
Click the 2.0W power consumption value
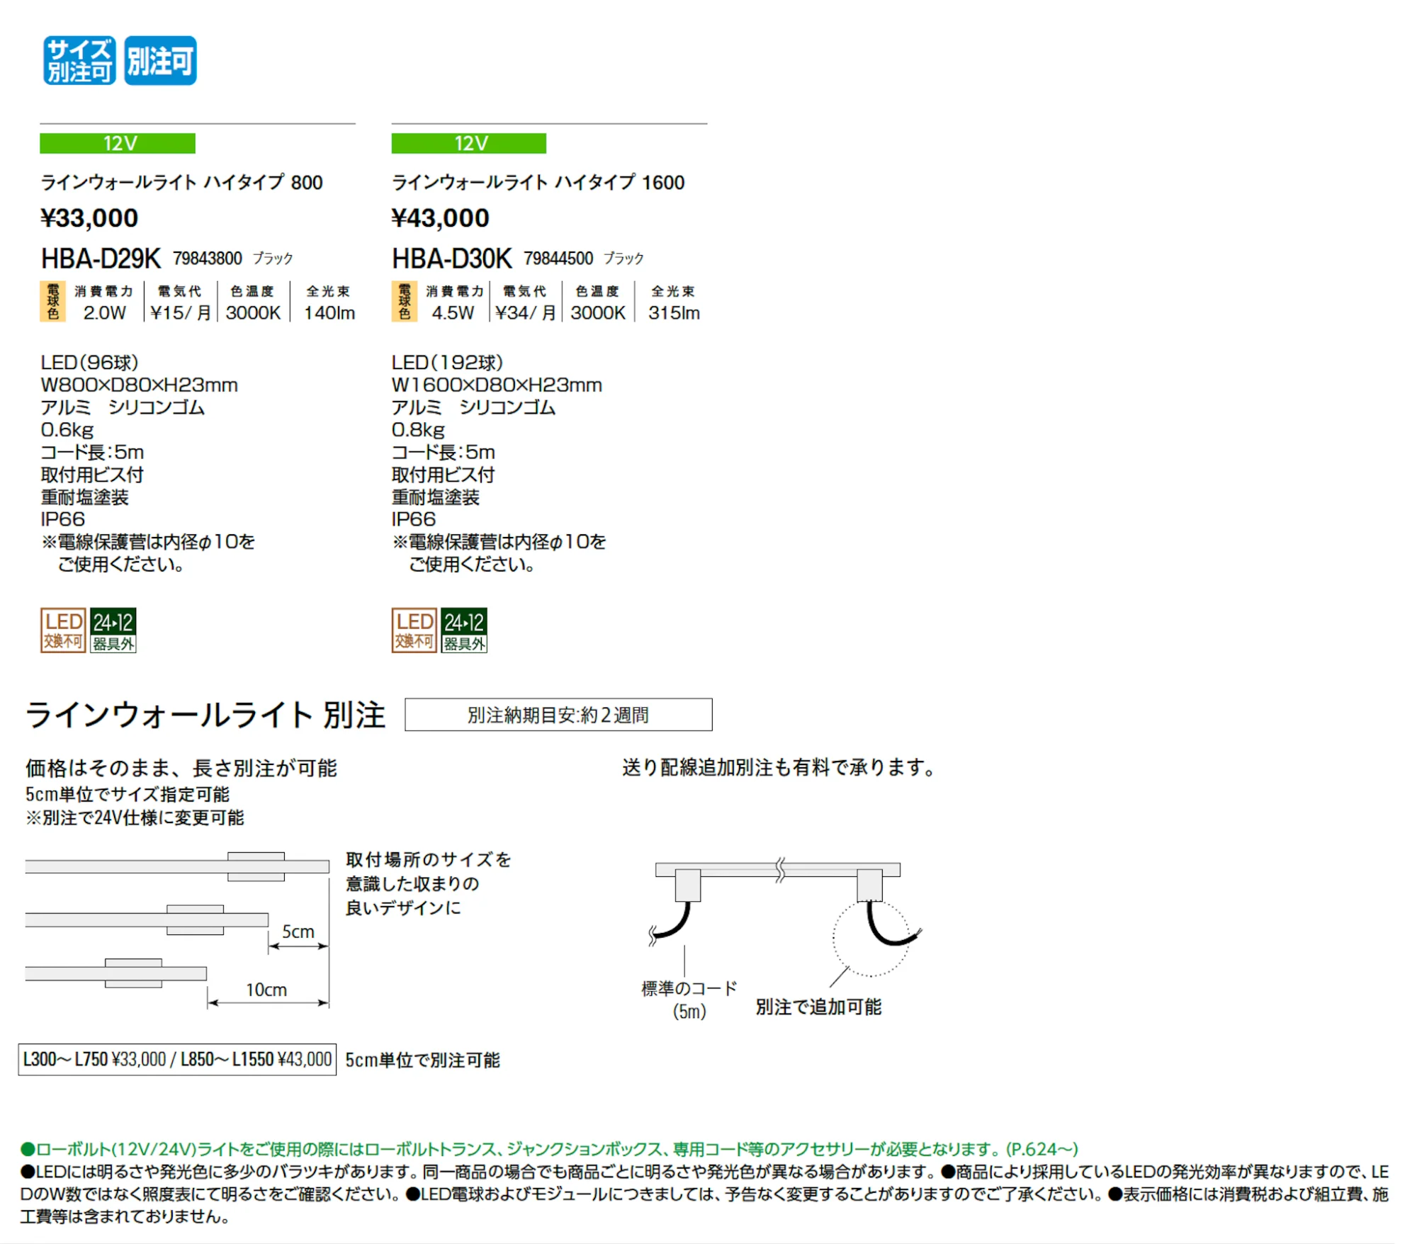[104, 312]
